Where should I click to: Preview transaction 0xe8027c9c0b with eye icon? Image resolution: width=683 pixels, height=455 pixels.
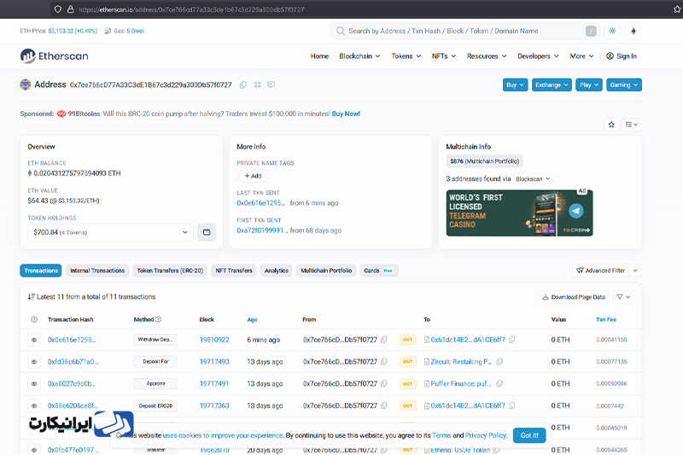34,383
